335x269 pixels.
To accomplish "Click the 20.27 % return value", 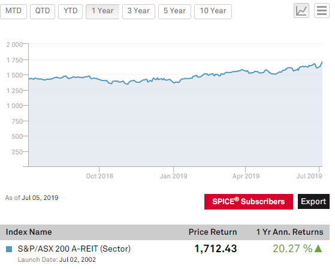I will click(x=292, y=249).
